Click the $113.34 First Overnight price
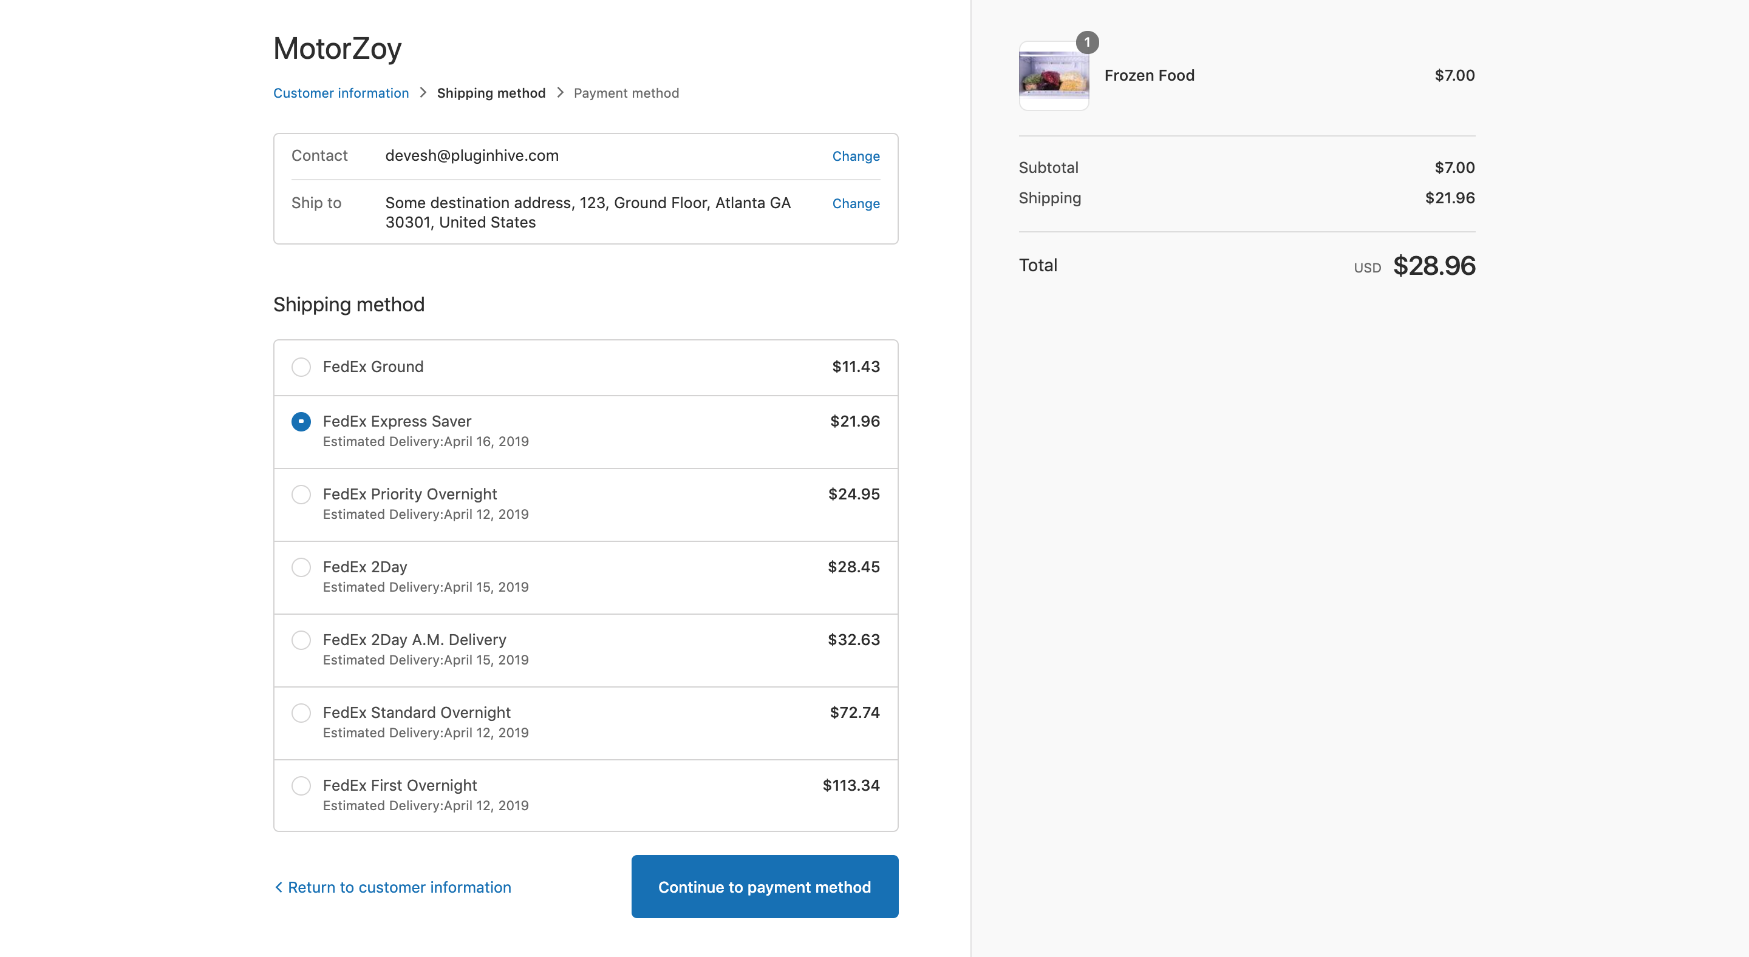This screenshot has height=957, width=1749. click(851, 785)
